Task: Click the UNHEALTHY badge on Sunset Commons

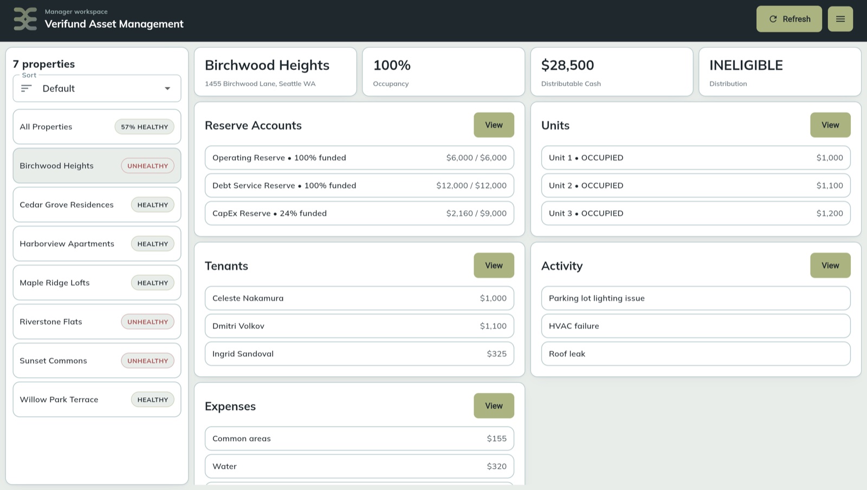Action: point(147,361)
